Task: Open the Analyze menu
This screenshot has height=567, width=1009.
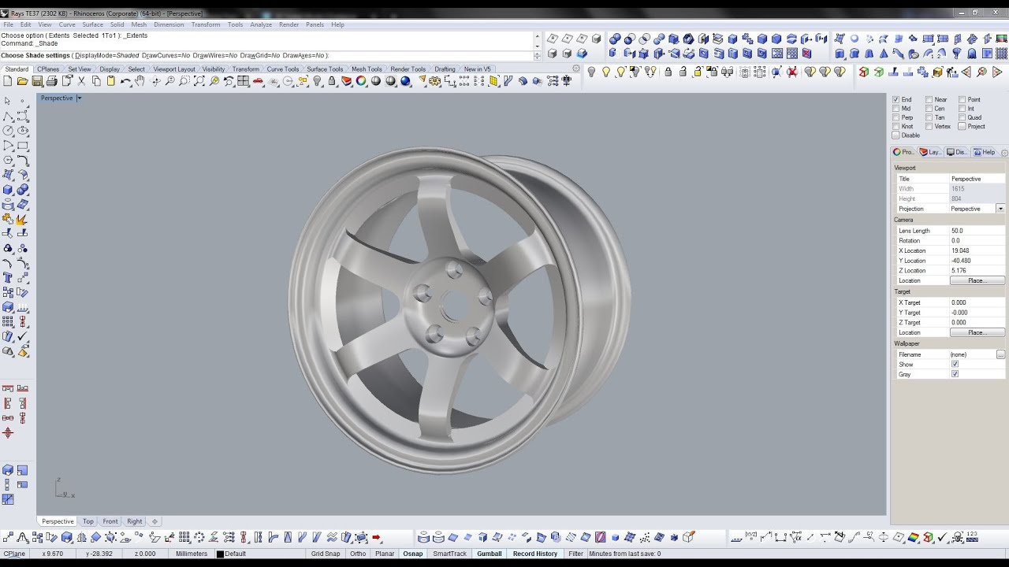Action: point(261,24)
